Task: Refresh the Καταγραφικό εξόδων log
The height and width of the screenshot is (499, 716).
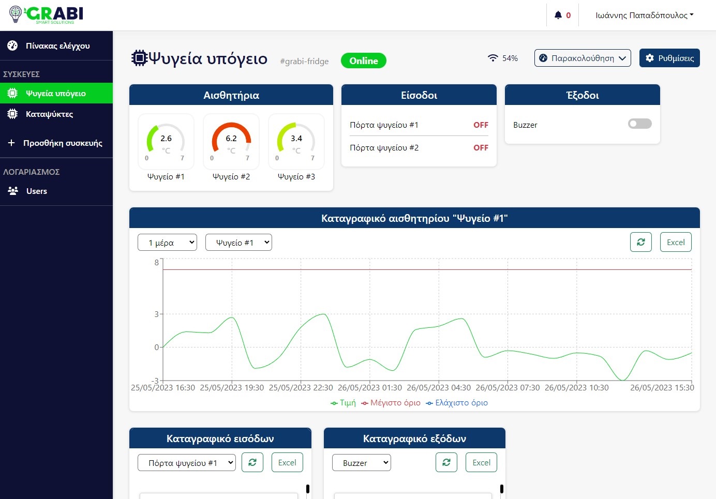Action: [446, 462]
